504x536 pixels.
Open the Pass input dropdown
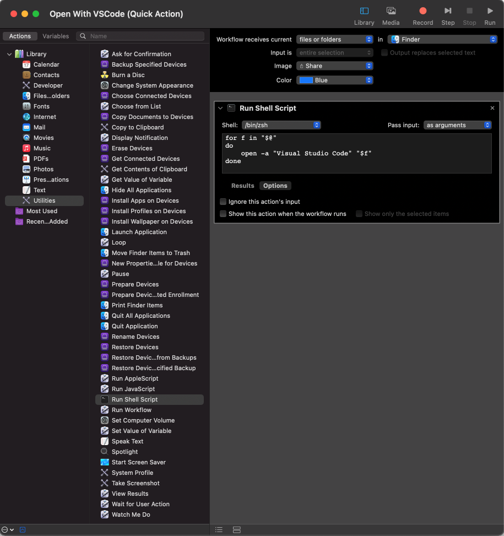pyautogui.click(x=458, y=125)
